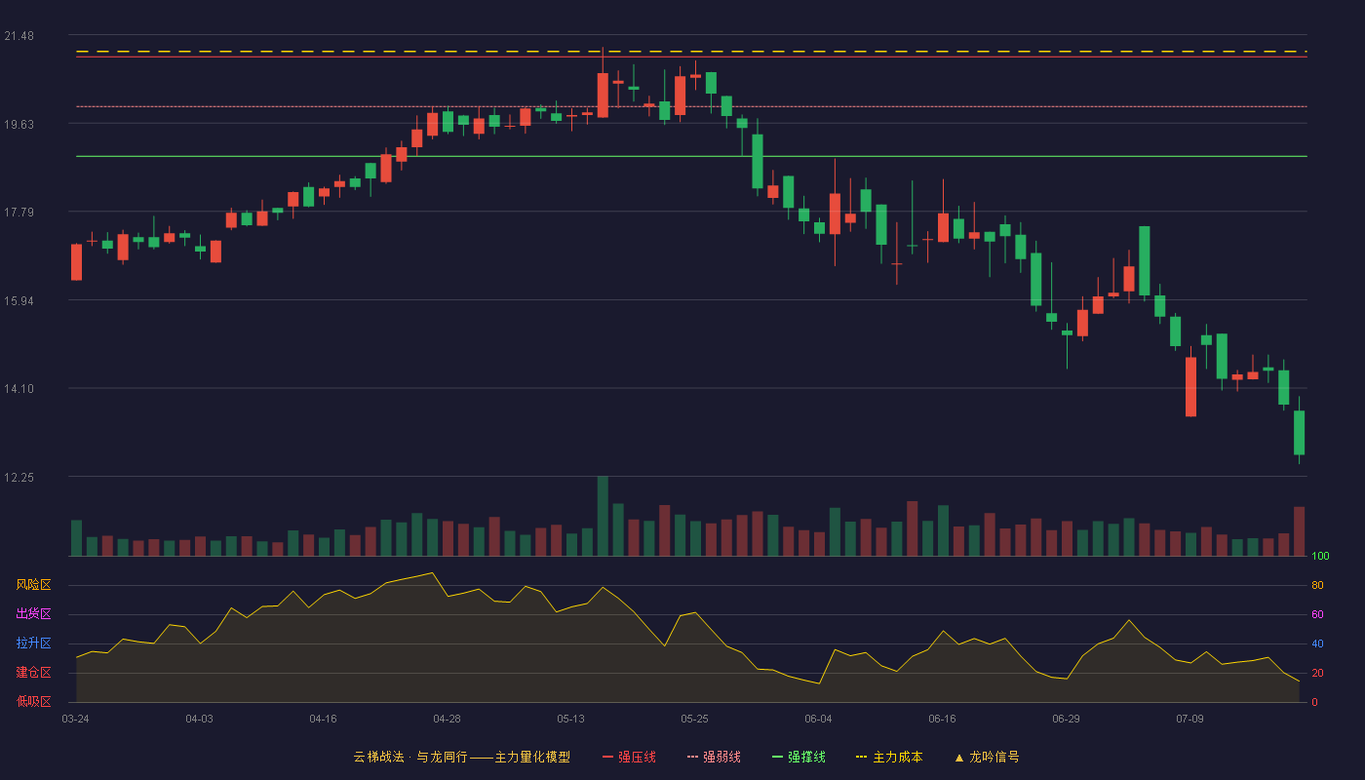Click the solid green 强撑线 support line
The image size is (1365, 780).
pyautogui.click(x=691, y=156)
